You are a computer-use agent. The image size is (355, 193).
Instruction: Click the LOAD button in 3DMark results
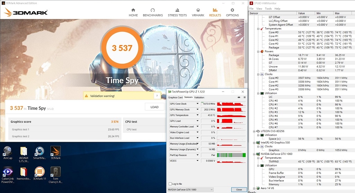coord(154,107)
